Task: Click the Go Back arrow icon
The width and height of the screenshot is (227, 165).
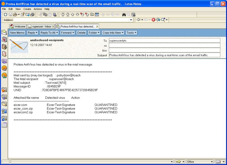Action: (138, 20)
